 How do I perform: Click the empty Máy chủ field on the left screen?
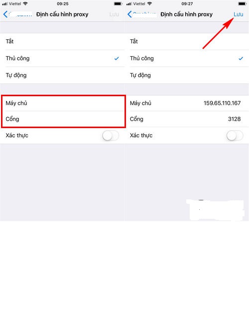63,103
